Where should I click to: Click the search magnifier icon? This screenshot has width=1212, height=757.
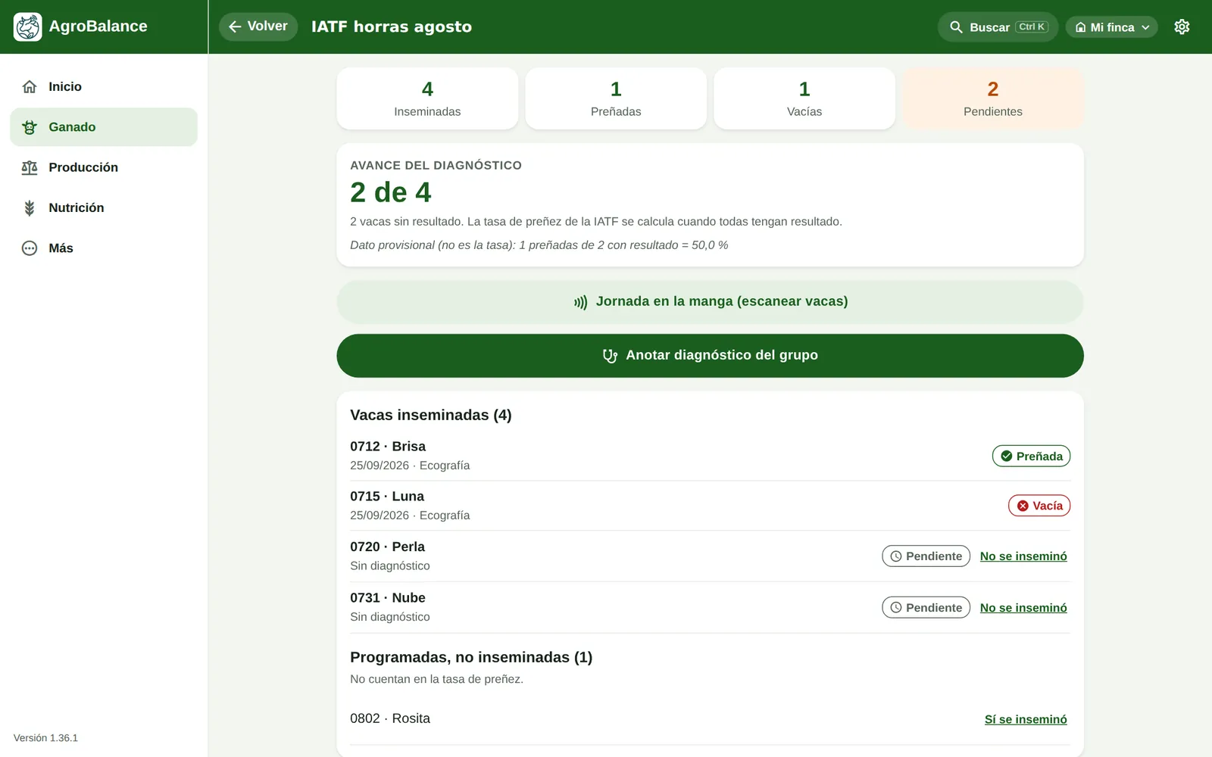[956, 27]
